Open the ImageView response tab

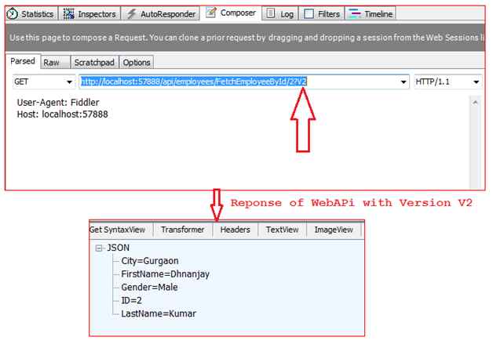[334, 230]
